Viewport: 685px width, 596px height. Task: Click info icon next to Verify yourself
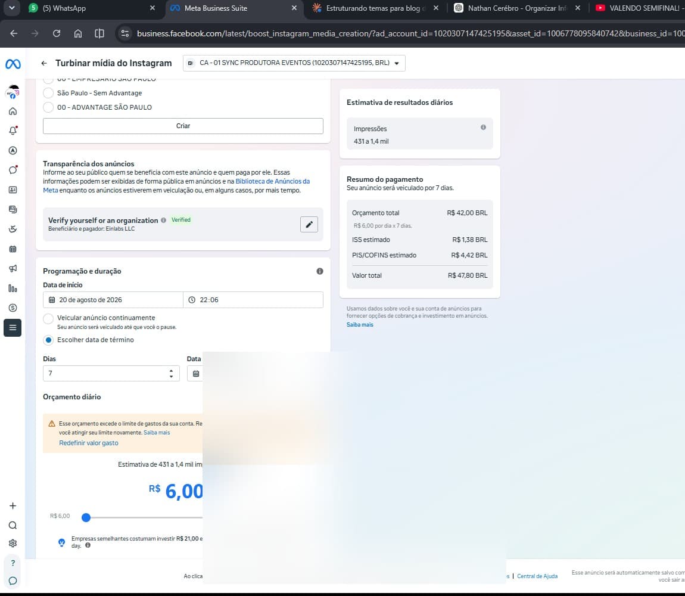click(x=163, y=221)
